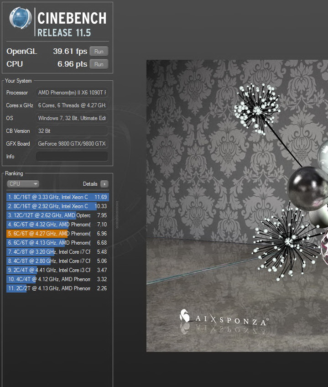Select ranking entry 1, Xeon 3.33 GHz
This screenshot has height=387, width=328.
click(57, 197)
